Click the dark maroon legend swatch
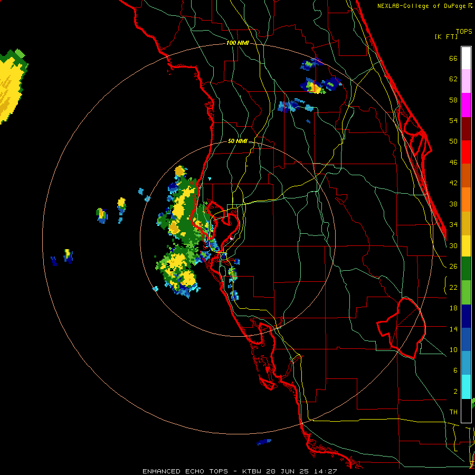Screen dimensions: 475x475 (x=466, y=129)
